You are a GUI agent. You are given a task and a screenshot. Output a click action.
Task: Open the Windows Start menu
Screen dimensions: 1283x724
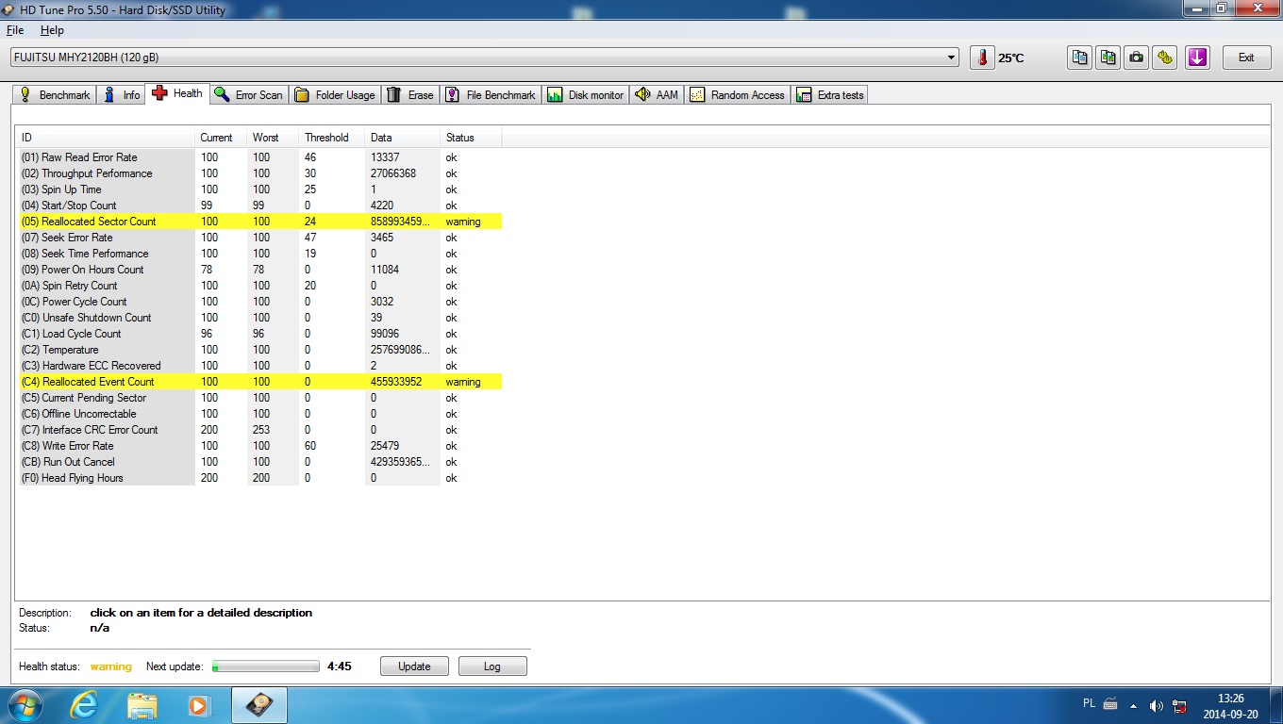[x=25, y=705]
